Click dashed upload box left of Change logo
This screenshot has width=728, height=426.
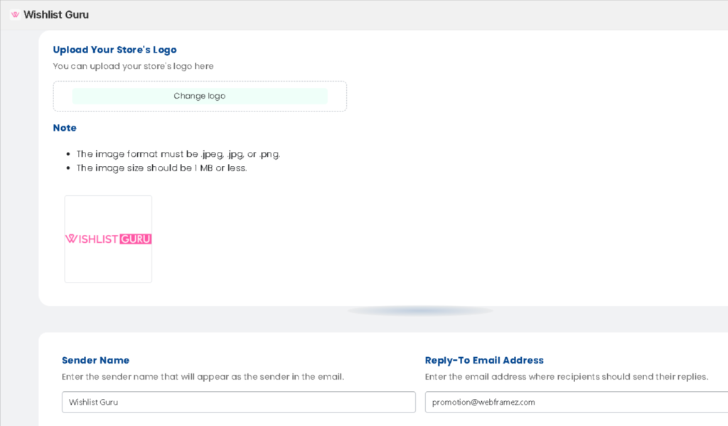click(63, 97)
